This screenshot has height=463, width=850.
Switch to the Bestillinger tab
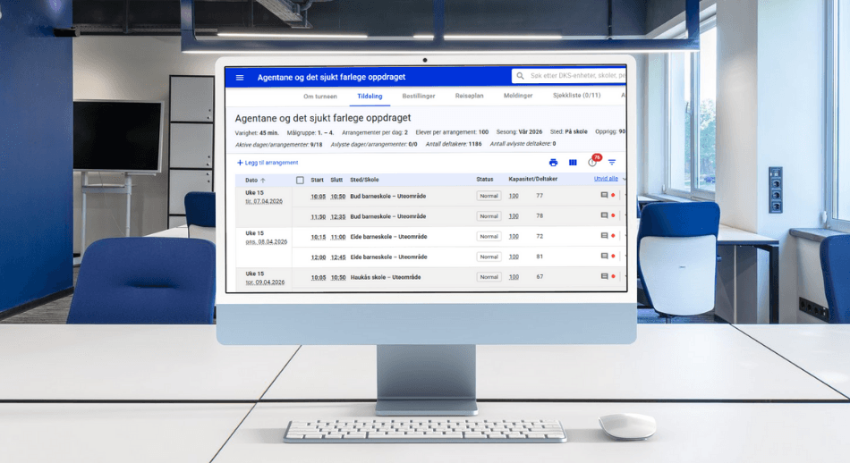click(x=419, y=96)
